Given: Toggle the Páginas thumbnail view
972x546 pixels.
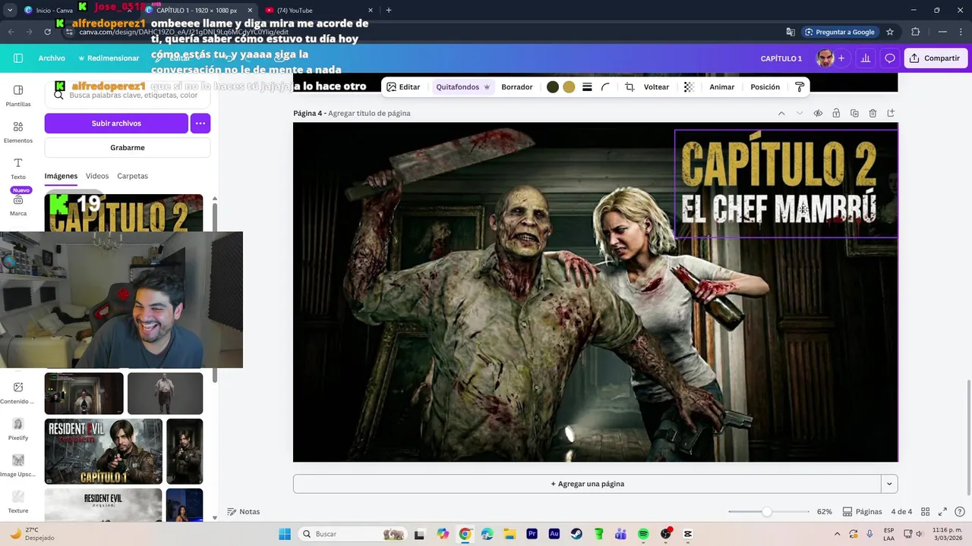Looking at the screenshot, I should click(862, 512).
